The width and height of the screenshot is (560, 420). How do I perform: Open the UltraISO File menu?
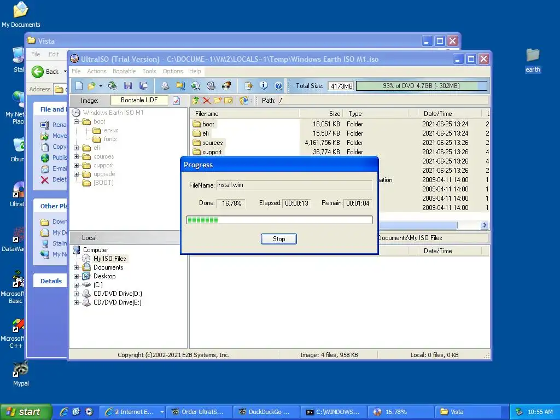point(76,71)
